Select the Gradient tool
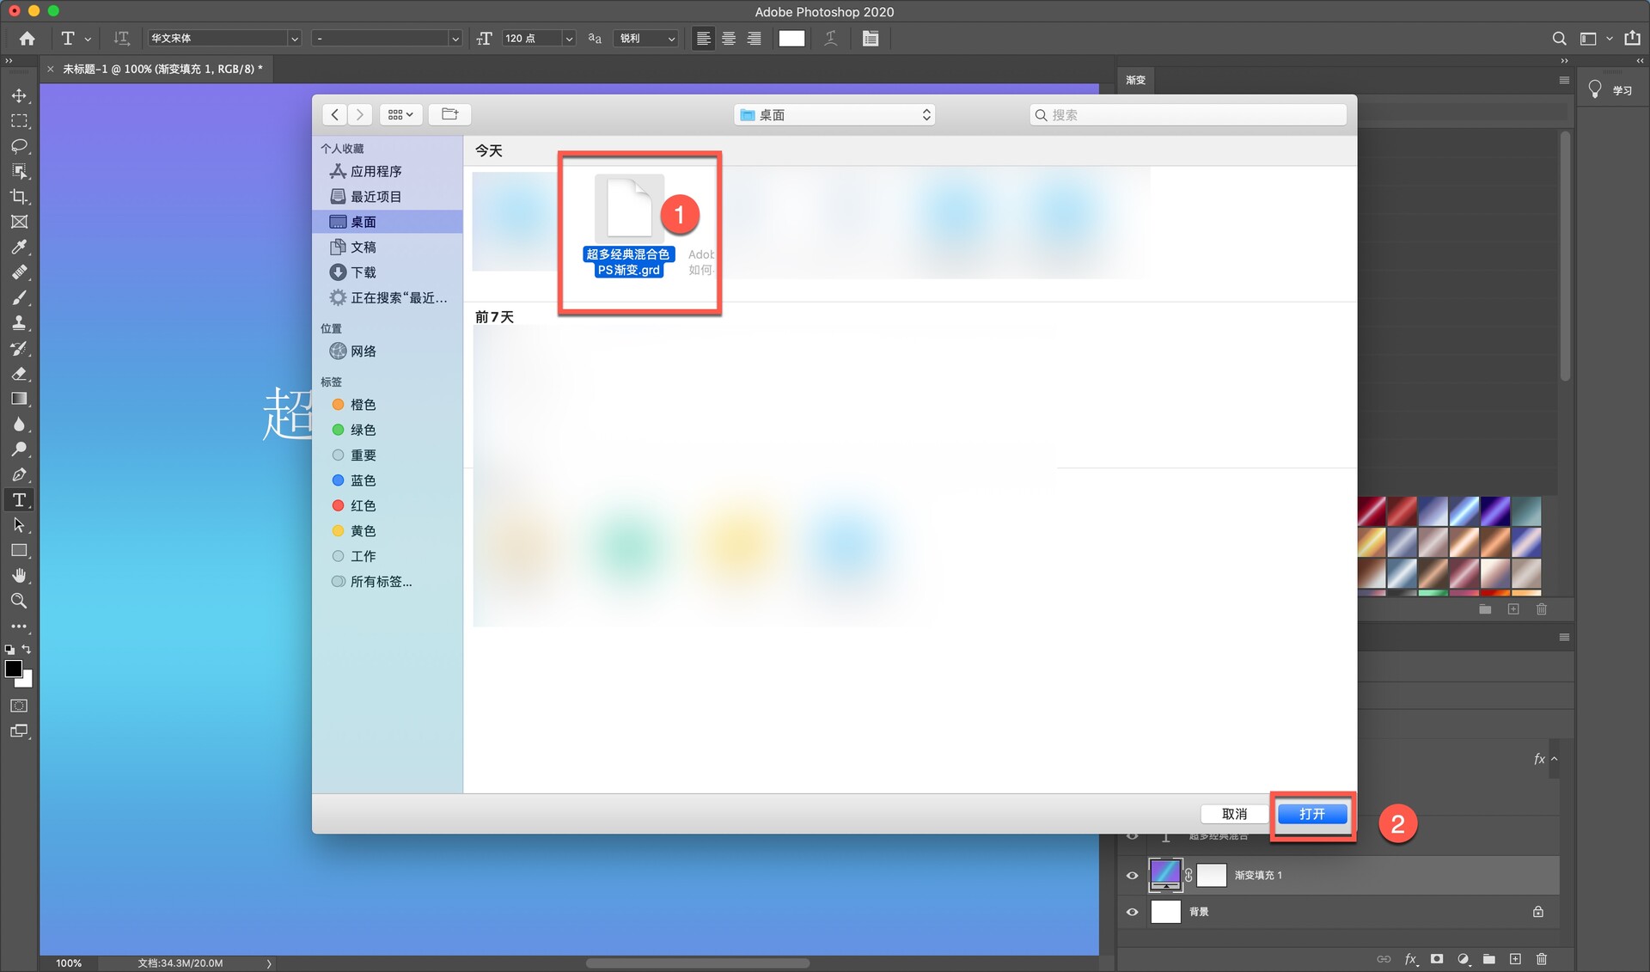Screen dimensions: 1650x972 [x=19, y=399]
